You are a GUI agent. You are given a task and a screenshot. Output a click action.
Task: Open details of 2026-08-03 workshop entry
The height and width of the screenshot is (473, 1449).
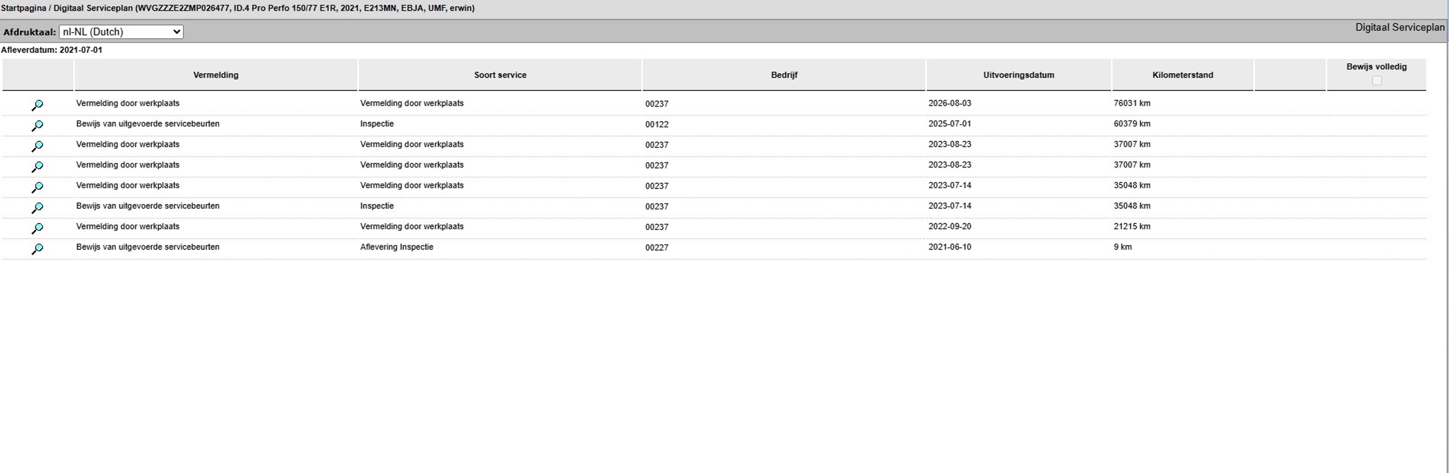click(x=37, y=105)
